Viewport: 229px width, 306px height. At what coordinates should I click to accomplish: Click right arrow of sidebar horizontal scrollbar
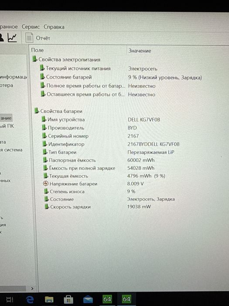coord(32,289)
